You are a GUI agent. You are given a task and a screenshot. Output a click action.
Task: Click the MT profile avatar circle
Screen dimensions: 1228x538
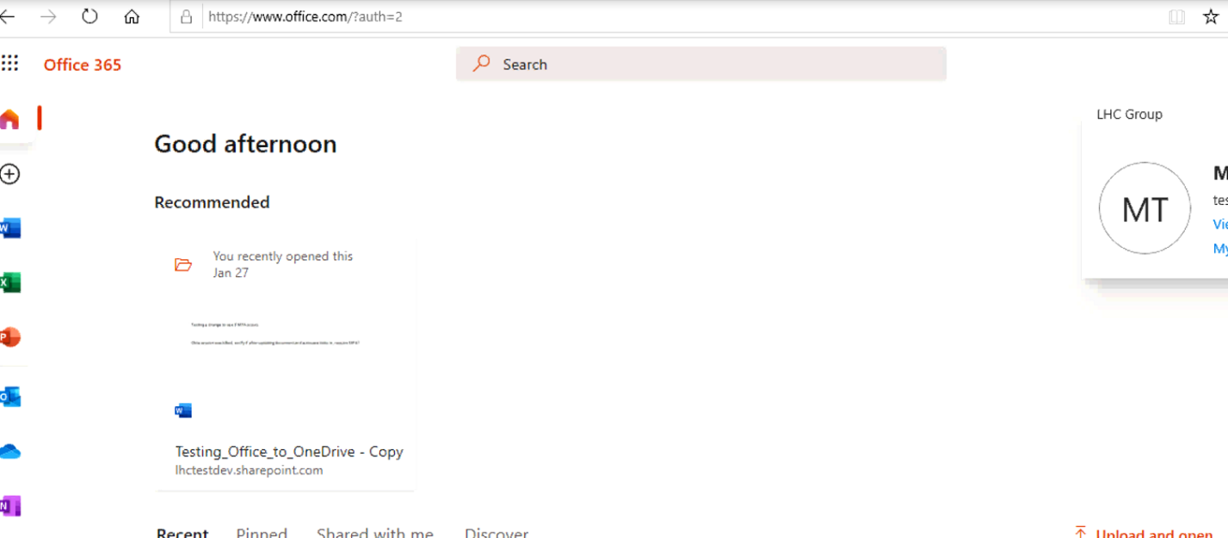(x=1145, y=208)
